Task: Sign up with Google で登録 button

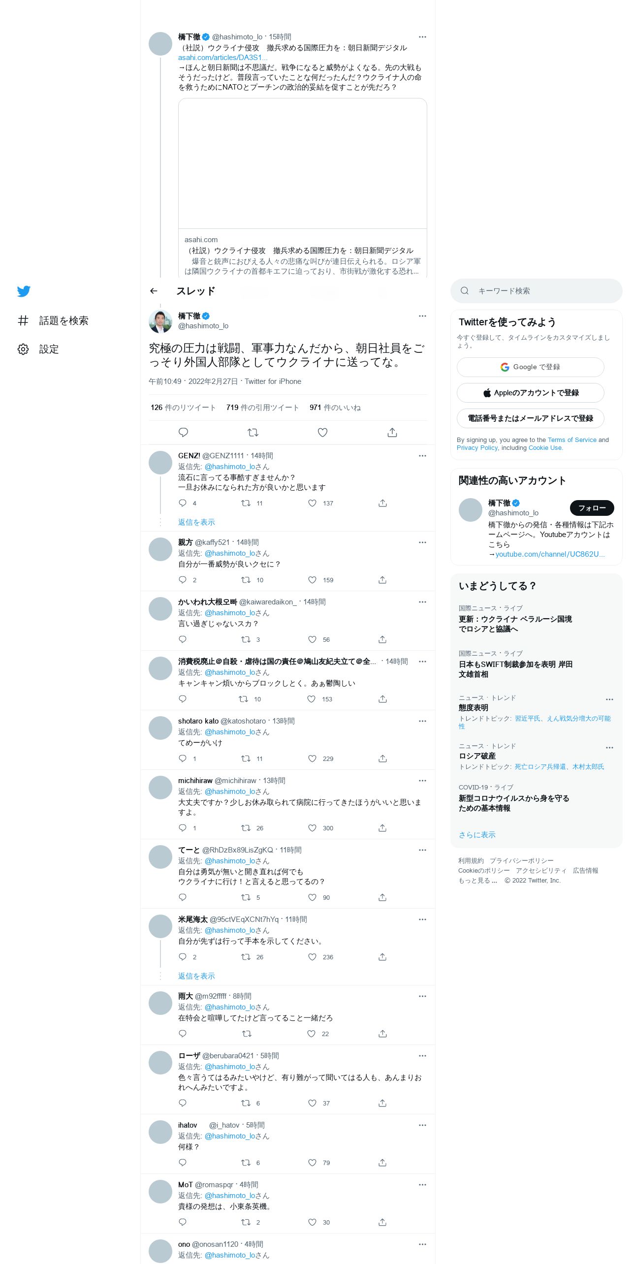Action: (531, 367)
